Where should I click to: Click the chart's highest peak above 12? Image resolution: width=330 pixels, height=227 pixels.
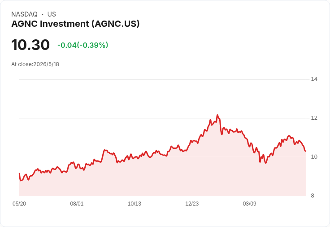pos(217,115)
